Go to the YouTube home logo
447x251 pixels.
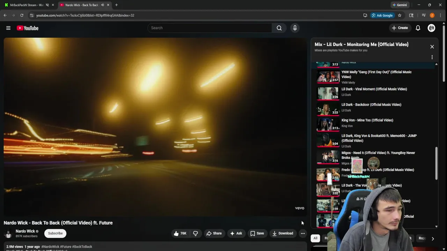(x=28, y=28)
